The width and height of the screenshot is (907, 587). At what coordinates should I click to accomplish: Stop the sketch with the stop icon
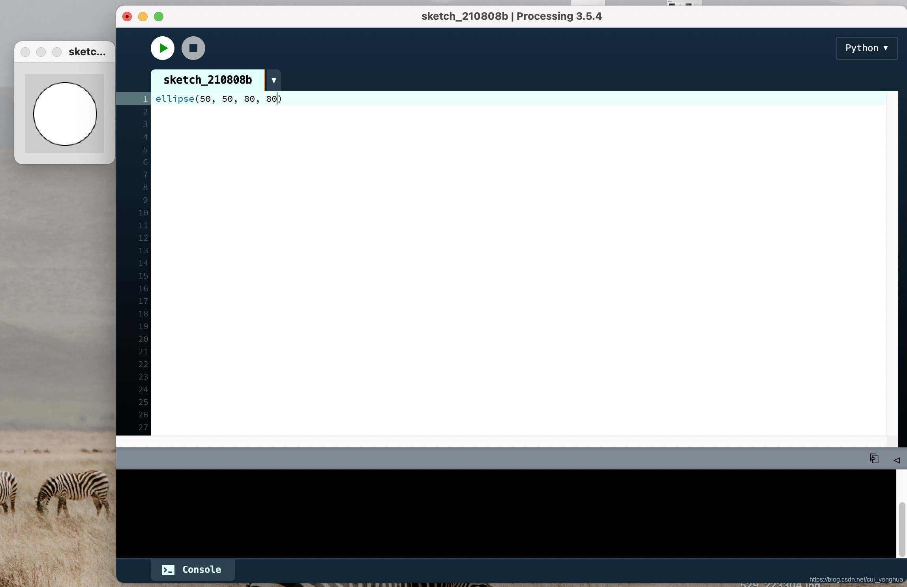pyautogui.click(x=193, y=48)
